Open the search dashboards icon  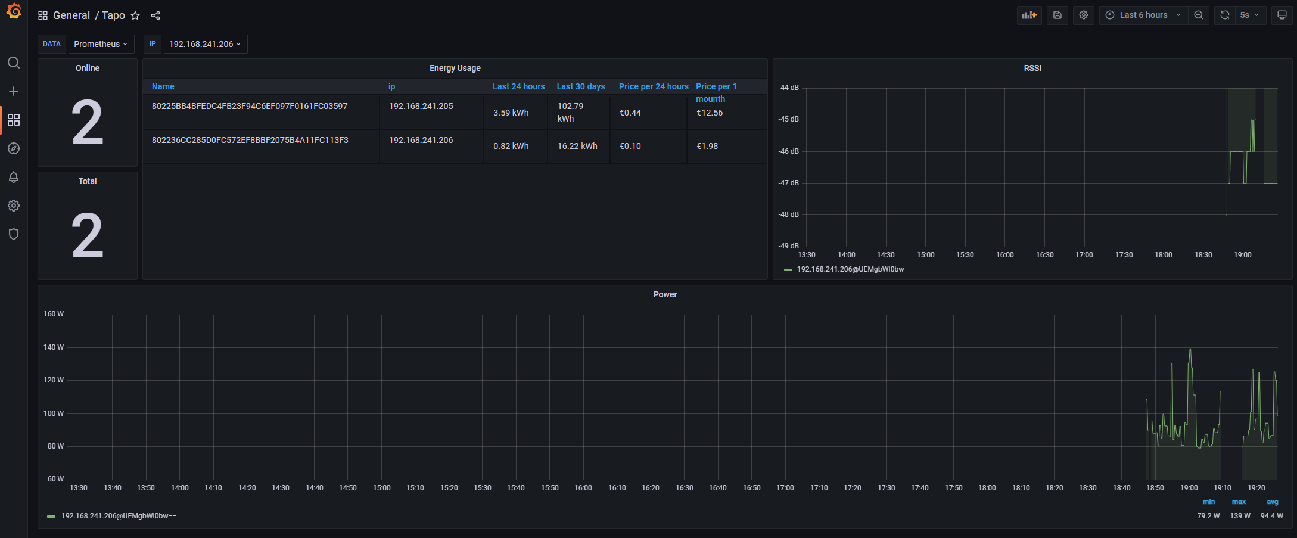pyautogui.click(x=14, y=63)
